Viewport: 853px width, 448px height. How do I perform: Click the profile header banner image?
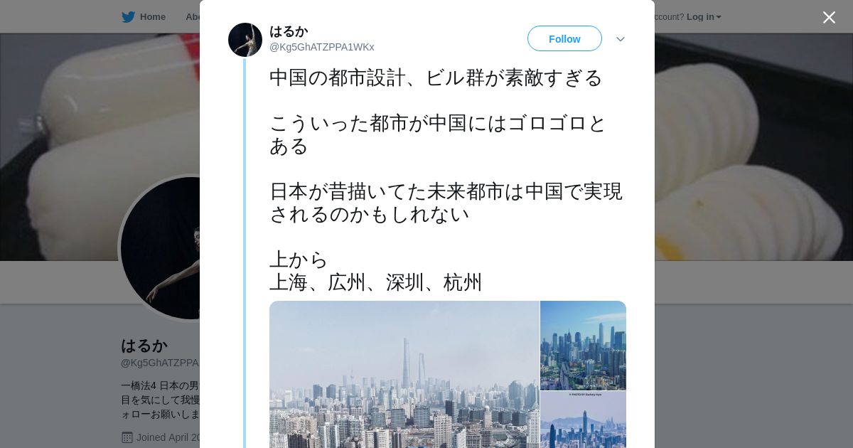coord(100,146)
